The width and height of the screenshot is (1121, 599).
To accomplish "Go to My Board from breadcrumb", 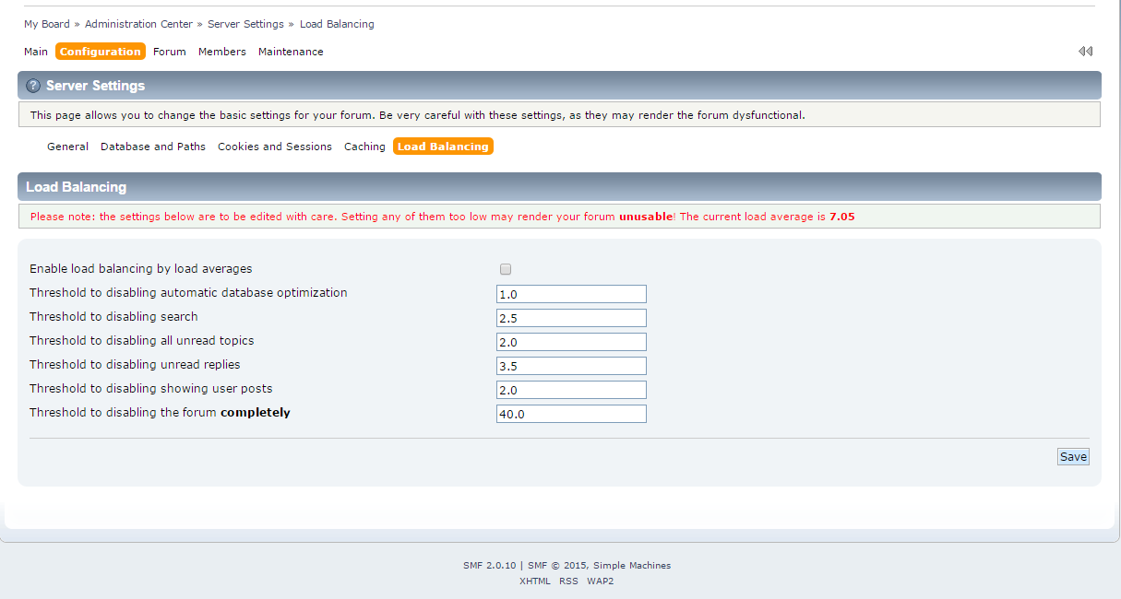I will tap(46, 23).
